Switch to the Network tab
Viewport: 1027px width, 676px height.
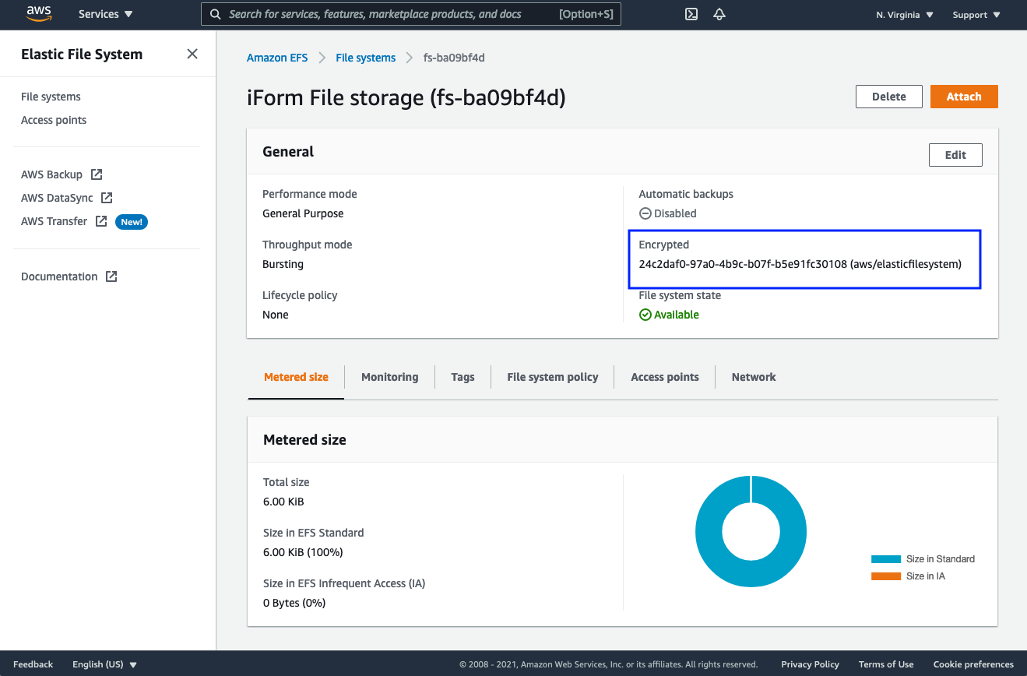(754, 377)
